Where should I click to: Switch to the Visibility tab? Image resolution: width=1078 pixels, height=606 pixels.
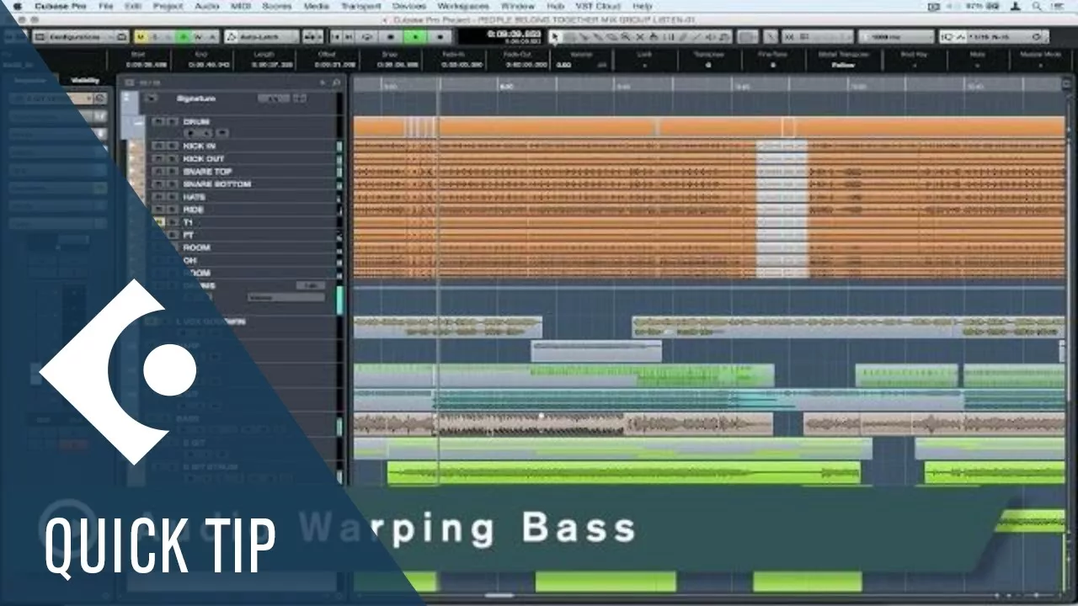(x=85, y=80)
